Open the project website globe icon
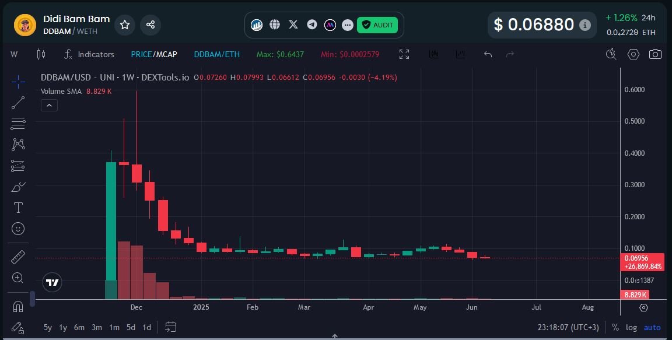Screen dimensions: 672x340 [x=275, y=25]
